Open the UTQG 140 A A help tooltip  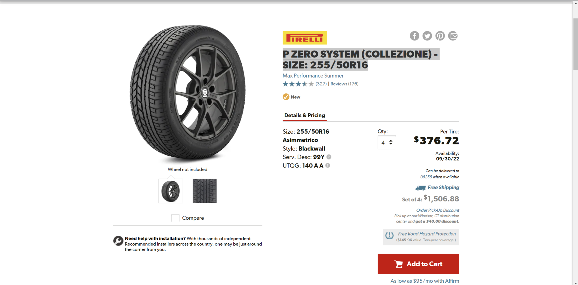(x=328, y=166)
